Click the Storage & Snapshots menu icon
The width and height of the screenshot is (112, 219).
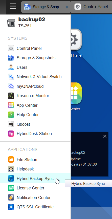pos(11,58)
